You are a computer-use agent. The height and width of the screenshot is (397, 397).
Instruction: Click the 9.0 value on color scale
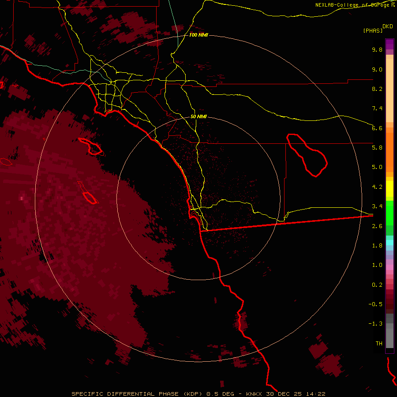click(377, 69)
